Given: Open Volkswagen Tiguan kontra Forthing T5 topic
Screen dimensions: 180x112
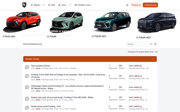Looking at the screenshot, I should 67,87.
